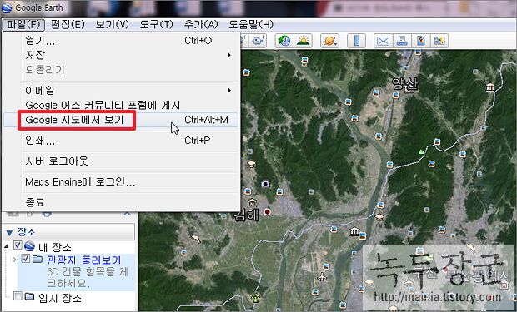Click the record a tour camera icon

click(x=258, y=41)
